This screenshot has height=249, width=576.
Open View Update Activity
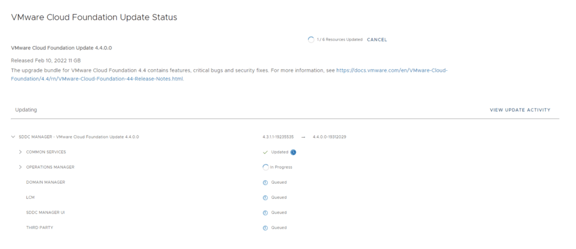[520, 110]
